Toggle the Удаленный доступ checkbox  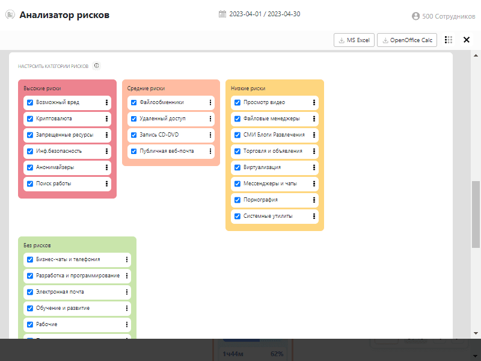coord(133,119)
